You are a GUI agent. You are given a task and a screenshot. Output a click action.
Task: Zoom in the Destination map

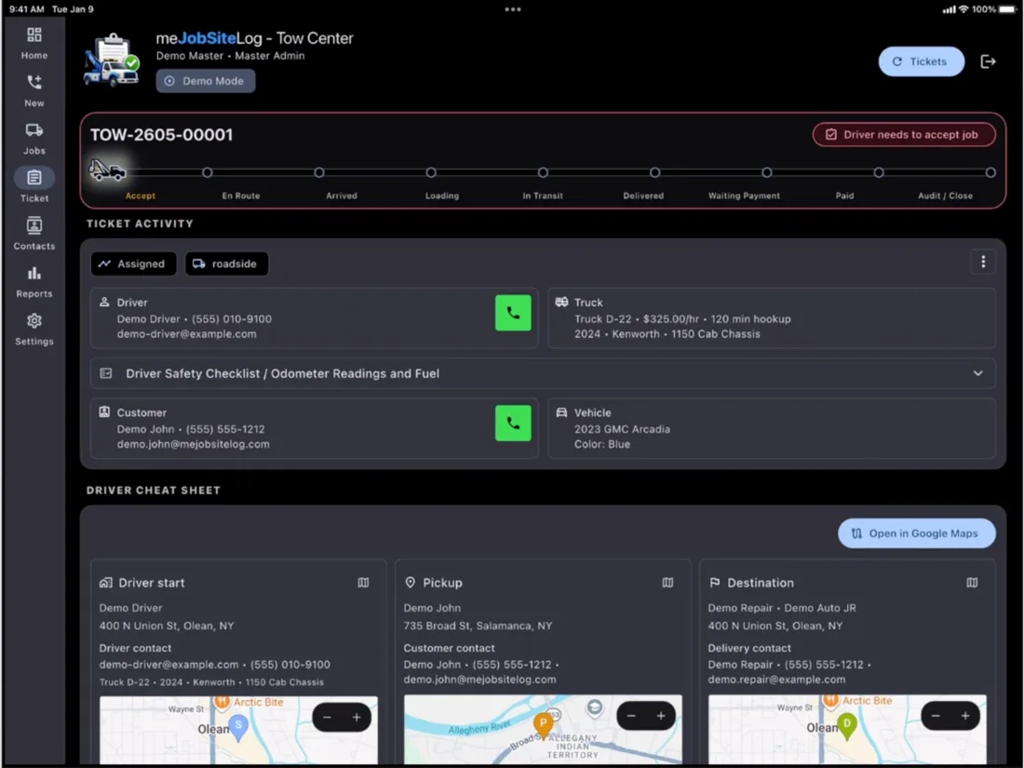pos(965,717)
